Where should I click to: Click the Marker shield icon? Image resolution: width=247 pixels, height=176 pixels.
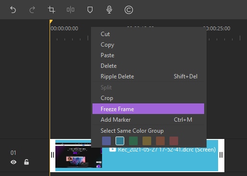tap(90, 10)
